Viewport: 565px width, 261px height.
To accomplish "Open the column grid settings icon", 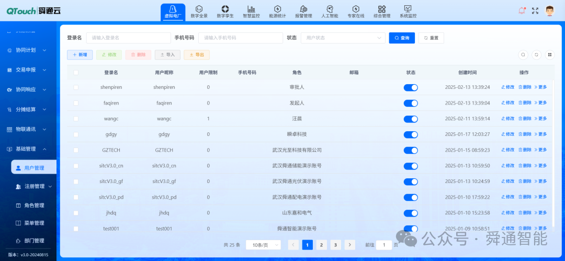I will [x=550, y=55].
